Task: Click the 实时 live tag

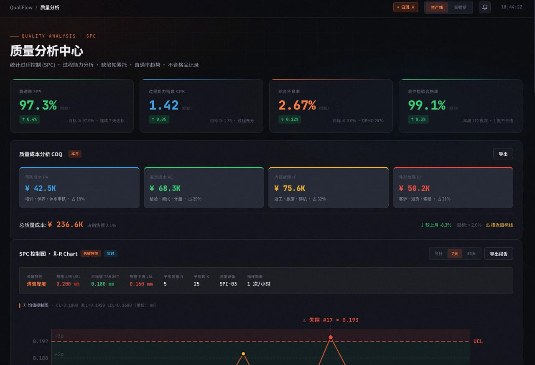Action: pos(111,253)
